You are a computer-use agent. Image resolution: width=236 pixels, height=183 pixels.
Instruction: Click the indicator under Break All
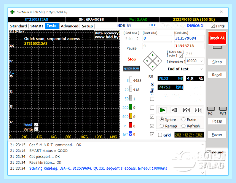click(217, 47)
